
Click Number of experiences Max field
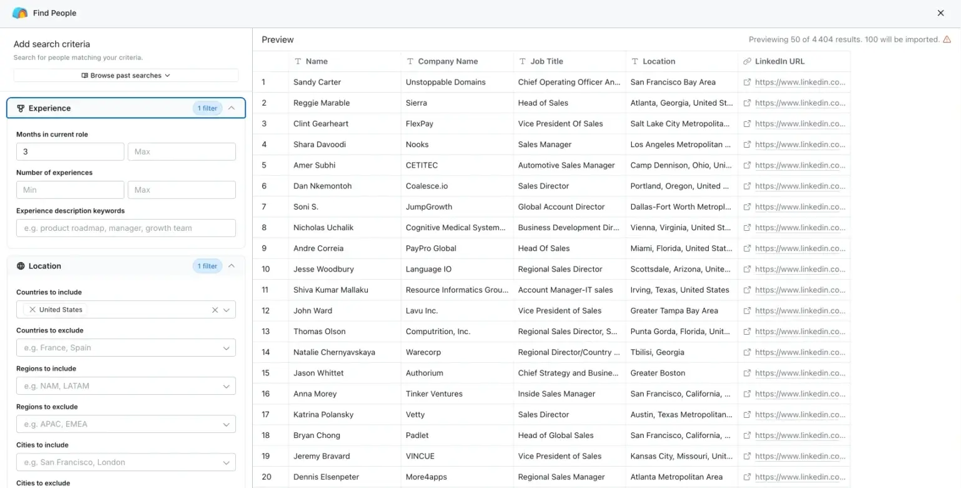(x=181, y=190)
